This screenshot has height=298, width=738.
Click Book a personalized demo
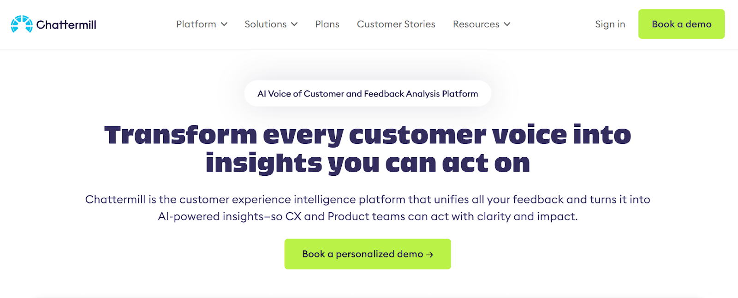coord(368,254)
